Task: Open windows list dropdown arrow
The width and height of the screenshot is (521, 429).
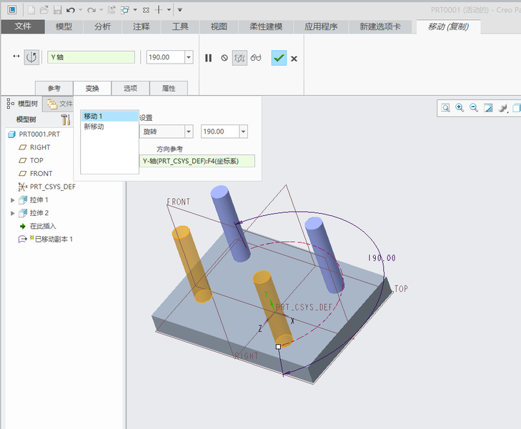Action: click(135, 10)
